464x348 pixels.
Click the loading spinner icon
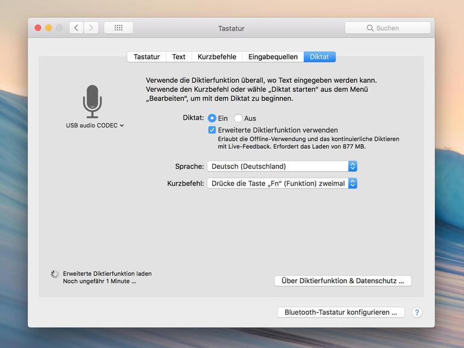click(55, 274)
